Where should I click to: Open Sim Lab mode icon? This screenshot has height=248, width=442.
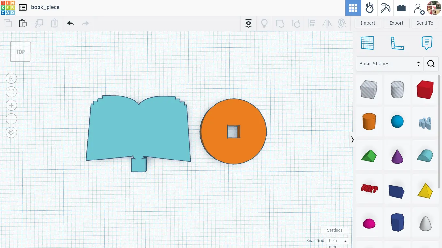(369, 8)
